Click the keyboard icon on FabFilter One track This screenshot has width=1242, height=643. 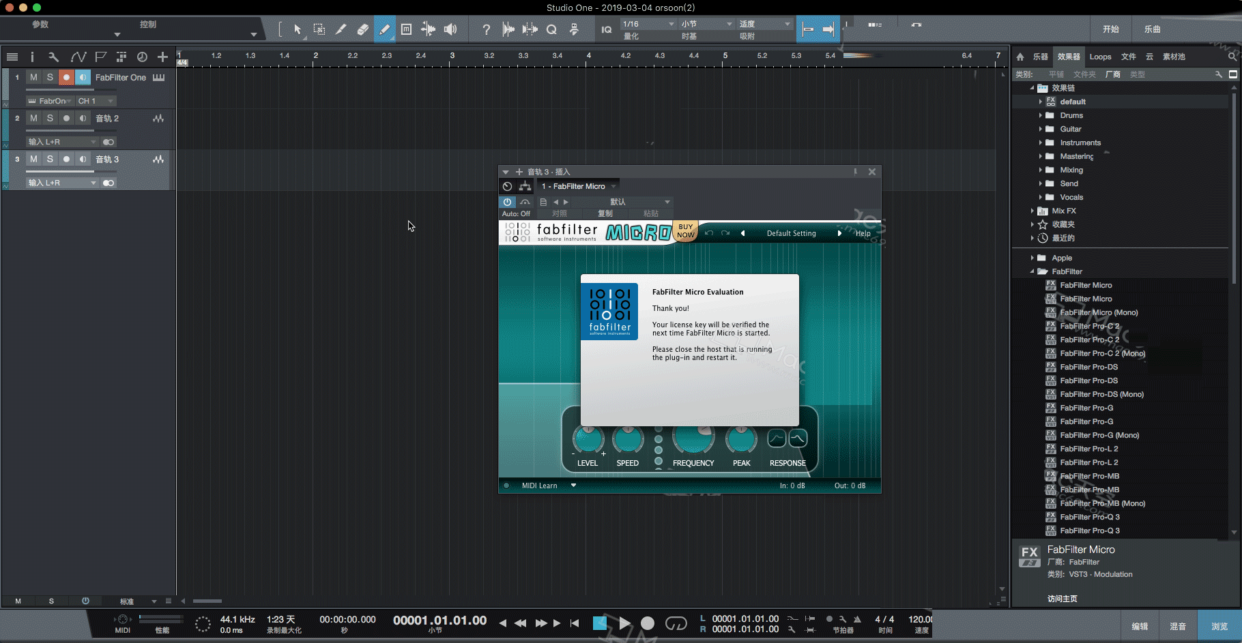[x=159, y=78]
